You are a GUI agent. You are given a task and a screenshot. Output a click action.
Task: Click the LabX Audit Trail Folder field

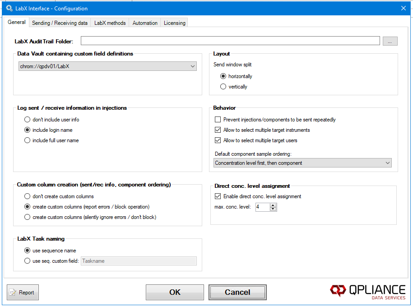point(230,41)
